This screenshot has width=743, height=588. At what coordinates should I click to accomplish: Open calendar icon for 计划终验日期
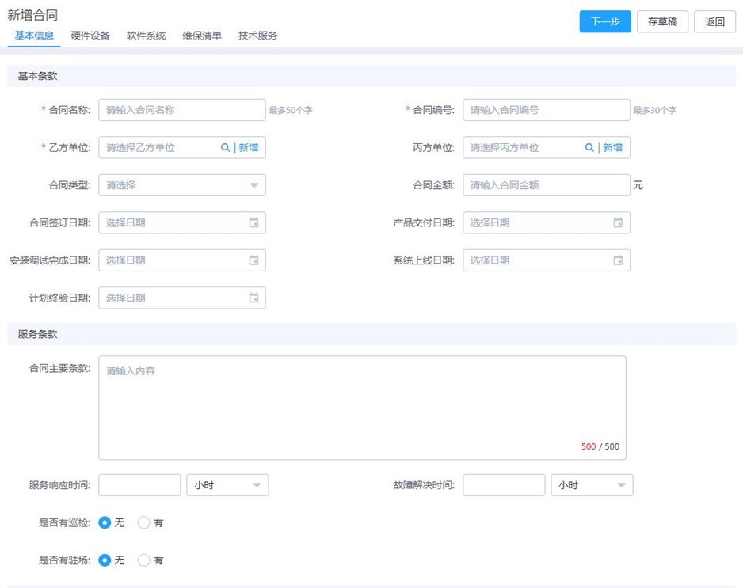[254, 298]
